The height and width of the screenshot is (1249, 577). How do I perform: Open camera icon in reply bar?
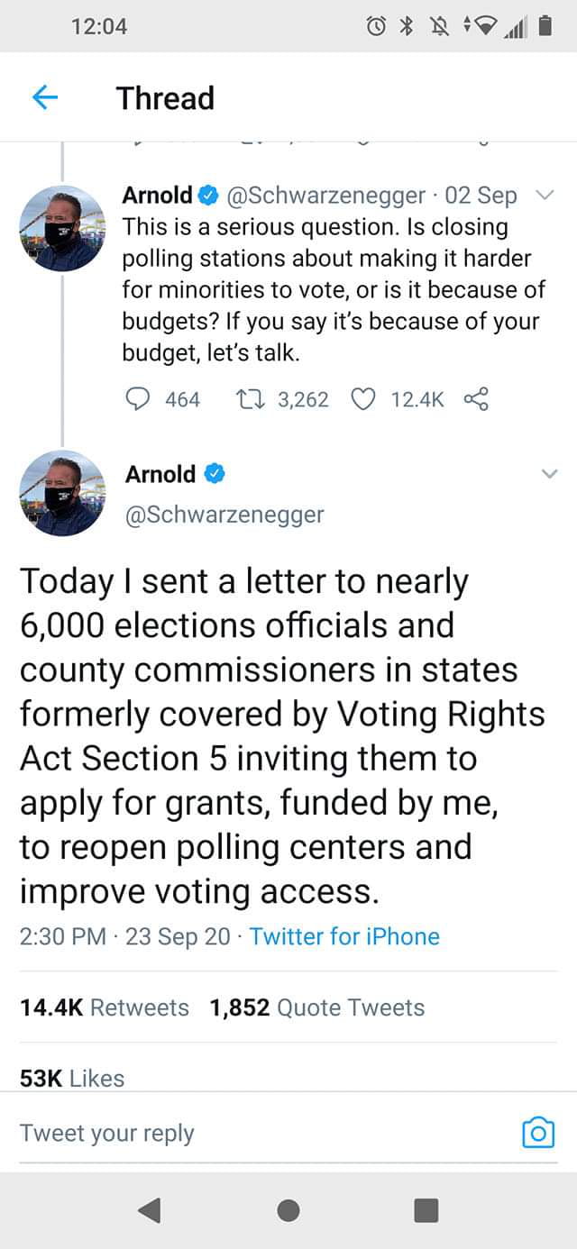point(538,1133)
